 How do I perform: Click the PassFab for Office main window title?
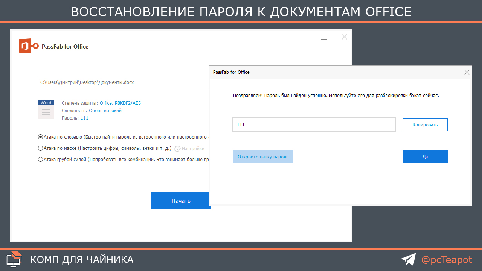coord(65,47)
